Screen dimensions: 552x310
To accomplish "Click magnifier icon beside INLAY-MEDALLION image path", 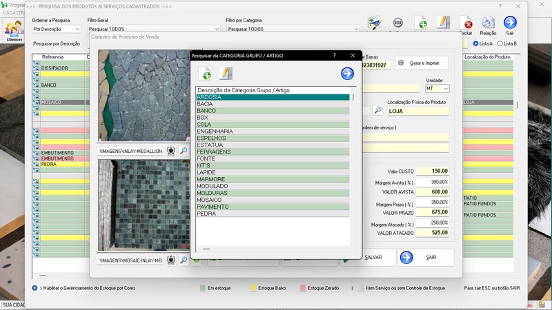I will (x=184, y=151).
